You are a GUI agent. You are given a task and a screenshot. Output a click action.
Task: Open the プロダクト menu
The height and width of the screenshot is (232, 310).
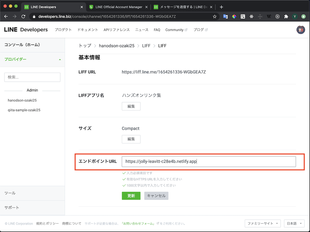click(63, 30)
